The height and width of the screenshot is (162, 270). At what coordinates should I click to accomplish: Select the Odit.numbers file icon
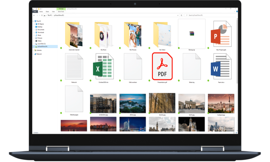[x=133, y=66]
